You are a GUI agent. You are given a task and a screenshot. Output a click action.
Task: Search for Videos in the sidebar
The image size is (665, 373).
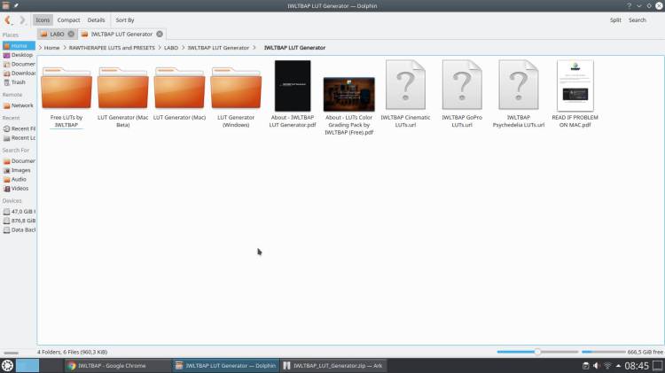pyautogui.click(x=19, y=189)
